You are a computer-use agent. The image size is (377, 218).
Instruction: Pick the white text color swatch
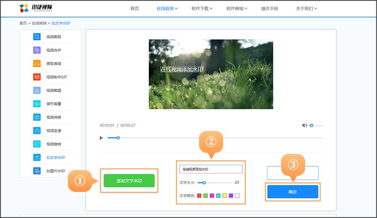[x=237, y=195]
